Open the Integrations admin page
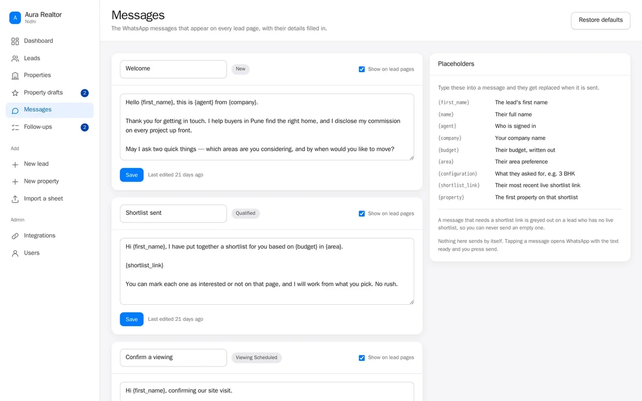 pyautogui.click(x=50, y=236)
